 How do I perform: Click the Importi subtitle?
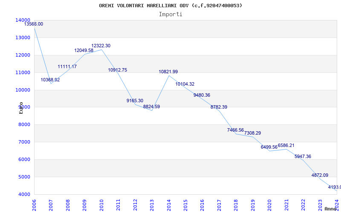coord(170,14)
